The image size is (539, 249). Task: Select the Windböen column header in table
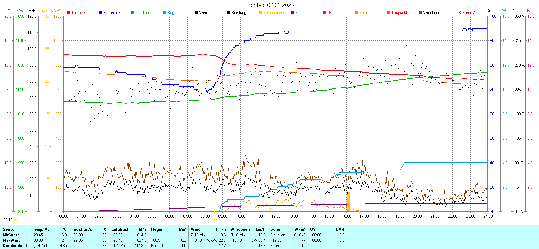click(x=240, y=229)
